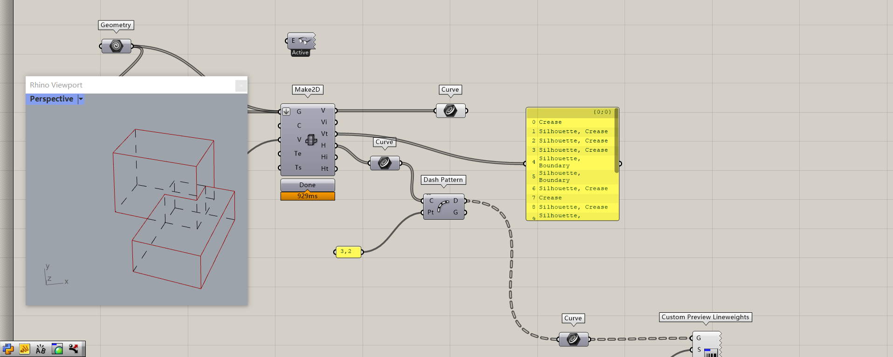Open the Perspective viewport dropdown arrow
This screenshot has width=893, height=357.
pos(81,99)
